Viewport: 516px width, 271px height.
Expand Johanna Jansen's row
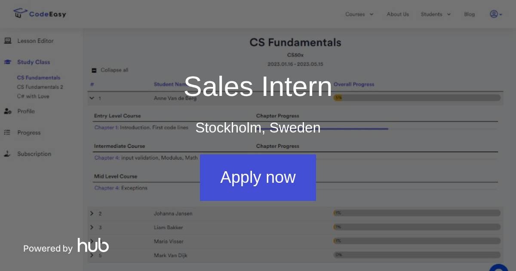92,213
